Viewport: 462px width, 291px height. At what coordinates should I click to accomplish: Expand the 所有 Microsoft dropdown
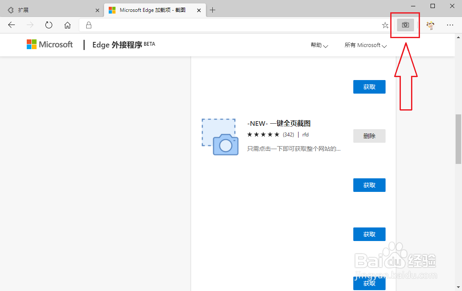[366, 45]
